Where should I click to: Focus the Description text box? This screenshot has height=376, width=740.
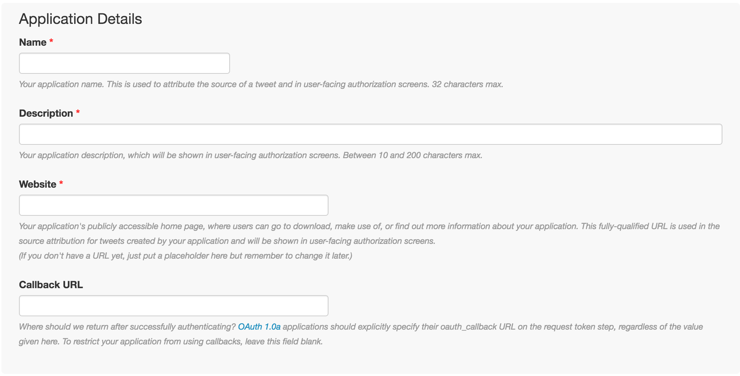(x=371, y=134)
